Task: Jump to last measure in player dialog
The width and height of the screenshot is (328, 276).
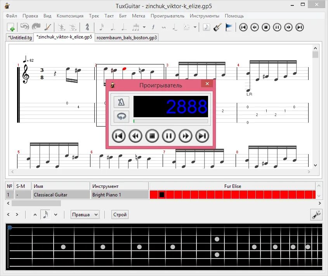Action: [x=202, y=136]
